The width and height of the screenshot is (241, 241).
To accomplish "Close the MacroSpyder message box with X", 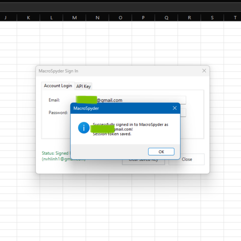I will pos(175,108).
